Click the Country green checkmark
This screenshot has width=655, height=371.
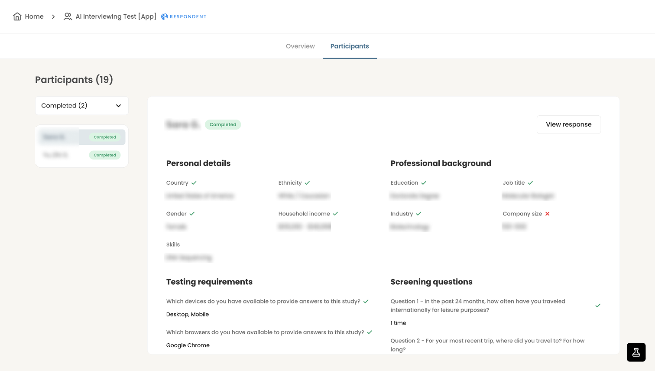pyautogui.click(x=194, y=183)
